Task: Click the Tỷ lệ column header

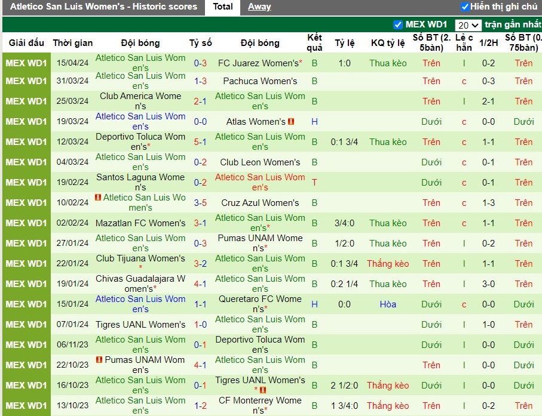Action: 344,43
